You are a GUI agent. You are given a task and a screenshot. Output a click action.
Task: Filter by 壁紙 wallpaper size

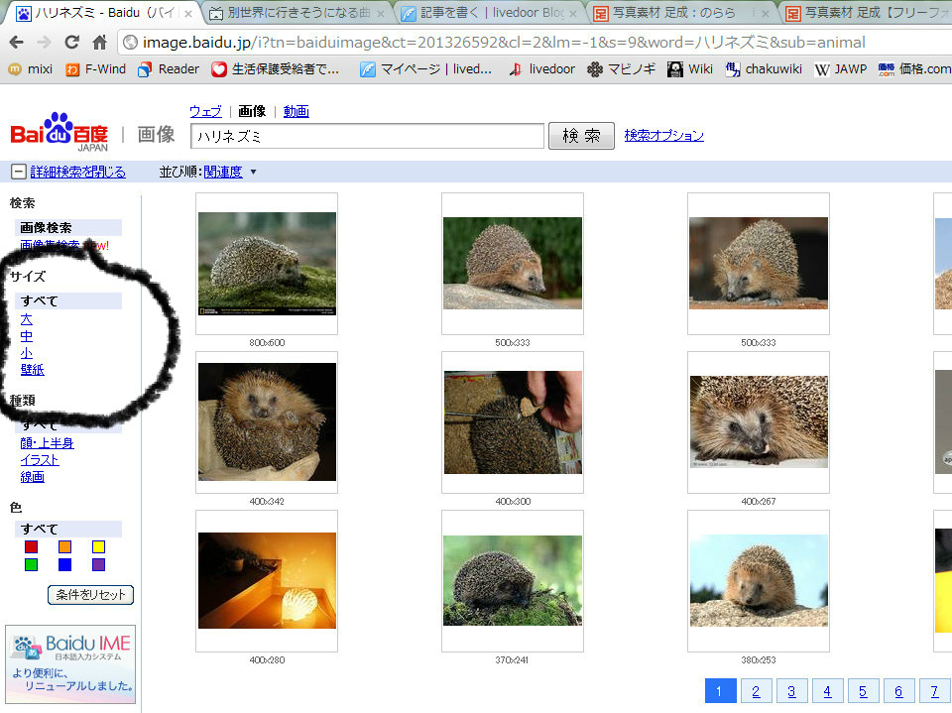32,369
